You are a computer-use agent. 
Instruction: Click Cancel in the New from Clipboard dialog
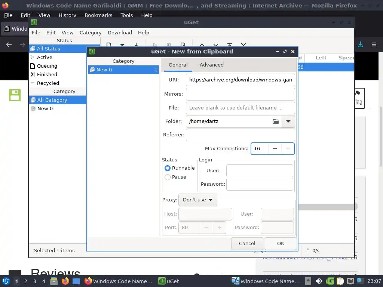pos(247,244)
